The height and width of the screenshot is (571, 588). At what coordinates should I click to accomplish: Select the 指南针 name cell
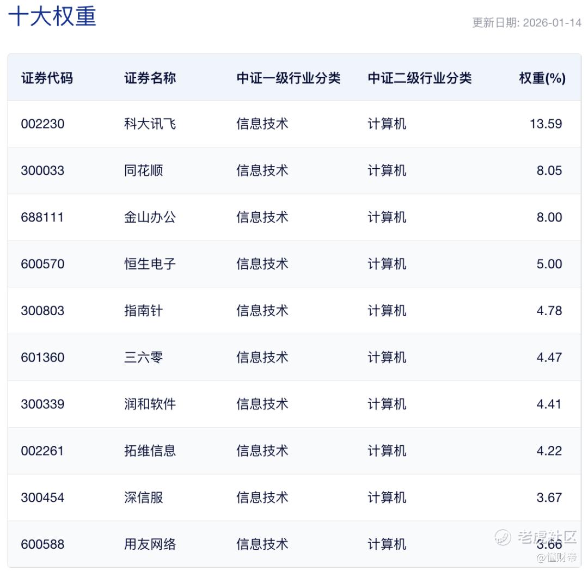(144, 311)
